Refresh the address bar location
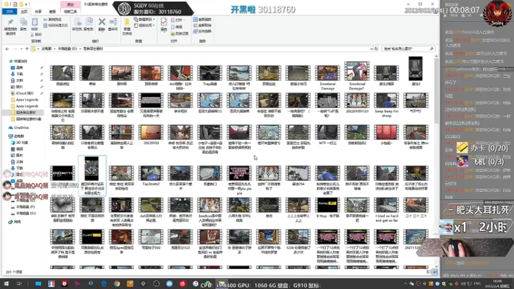The height and width of the screenshot is (289, 514). coord(376,49)
